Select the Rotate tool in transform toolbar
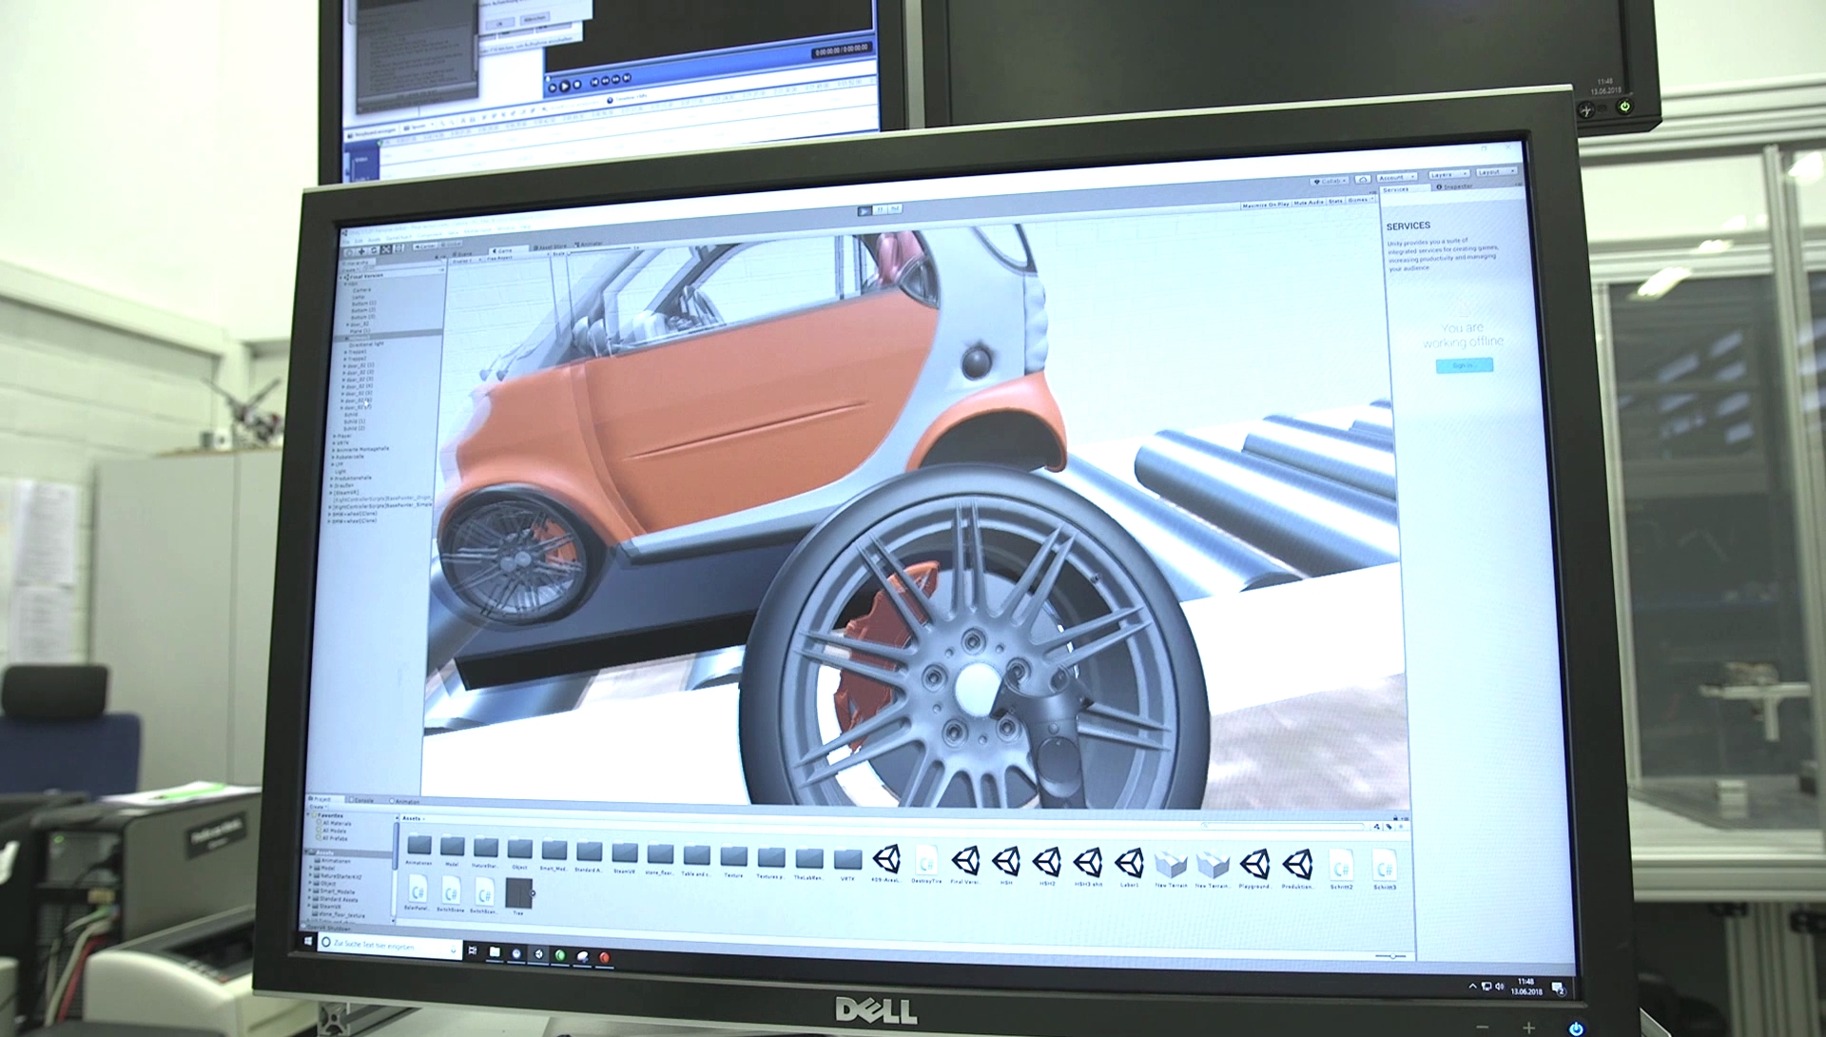This screenshot has height=1037, width=1826. [374, 251]
